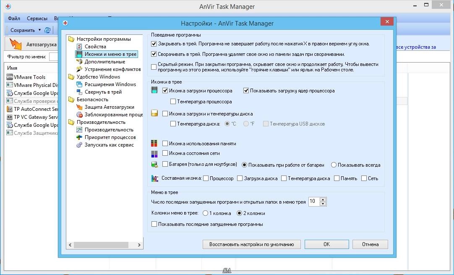
Task: Click the все устройства за link
Action: [x=415, y=47]
